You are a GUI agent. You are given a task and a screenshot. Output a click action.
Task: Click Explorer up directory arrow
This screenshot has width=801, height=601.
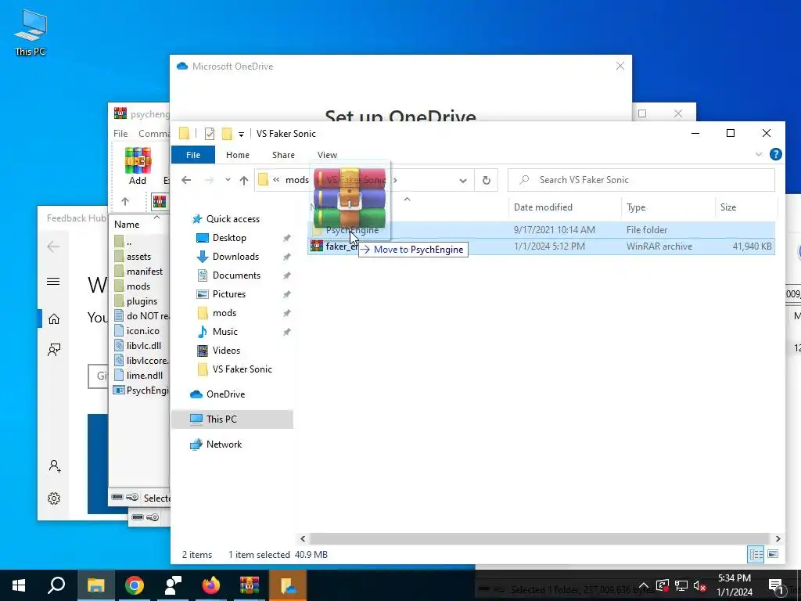click(x=244, y=180)
